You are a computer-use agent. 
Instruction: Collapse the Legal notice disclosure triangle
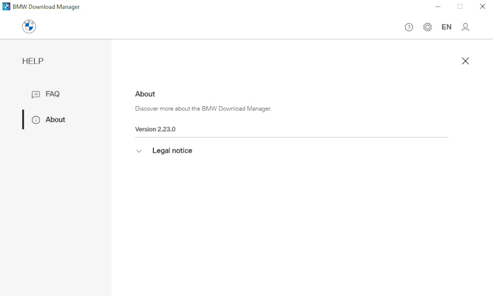coord(139,151)
